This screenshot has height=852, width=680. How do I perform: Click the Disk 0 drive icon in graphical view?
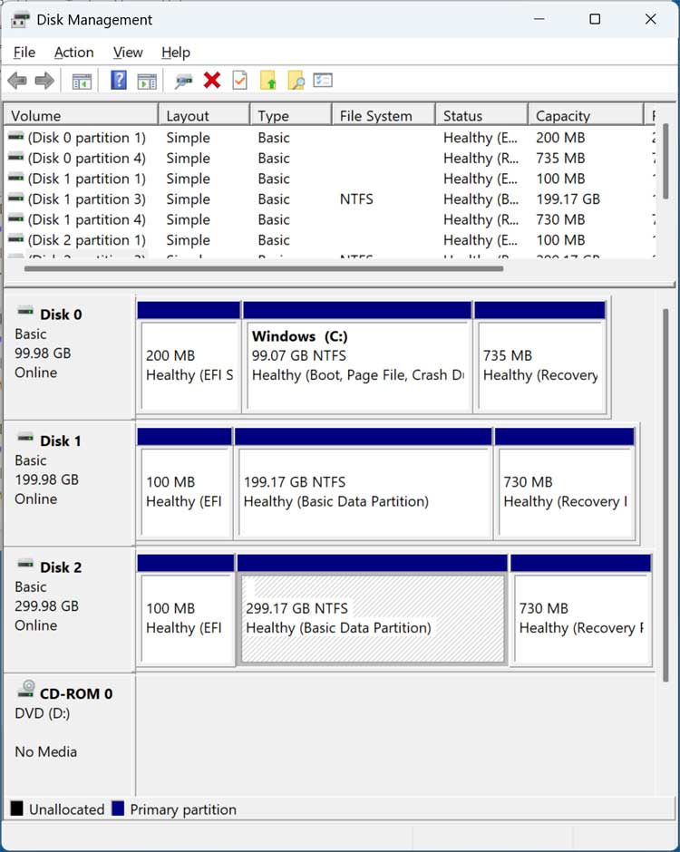click(25, 312)
